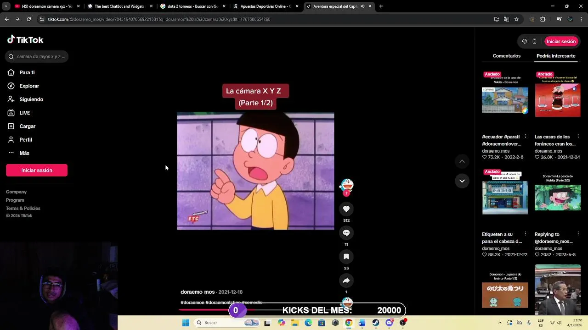Open Windows Start menu
Viewport: 588px width, 330px height.
click(186, 323)
